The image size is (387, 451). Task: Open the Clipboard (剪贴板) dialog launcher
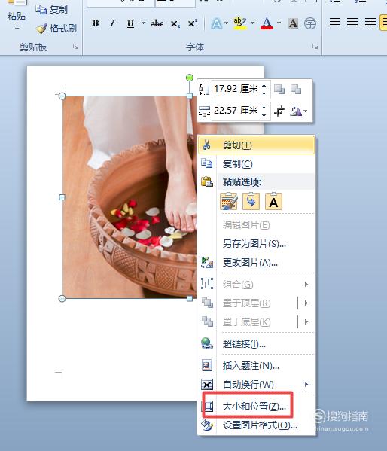tap(76, 47)
